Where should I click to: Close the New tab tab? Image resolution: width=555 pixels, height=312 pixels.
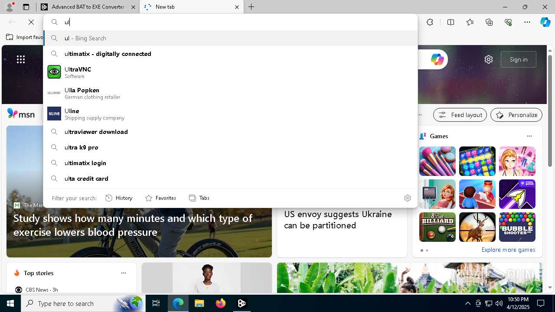(x=237, y=7)
